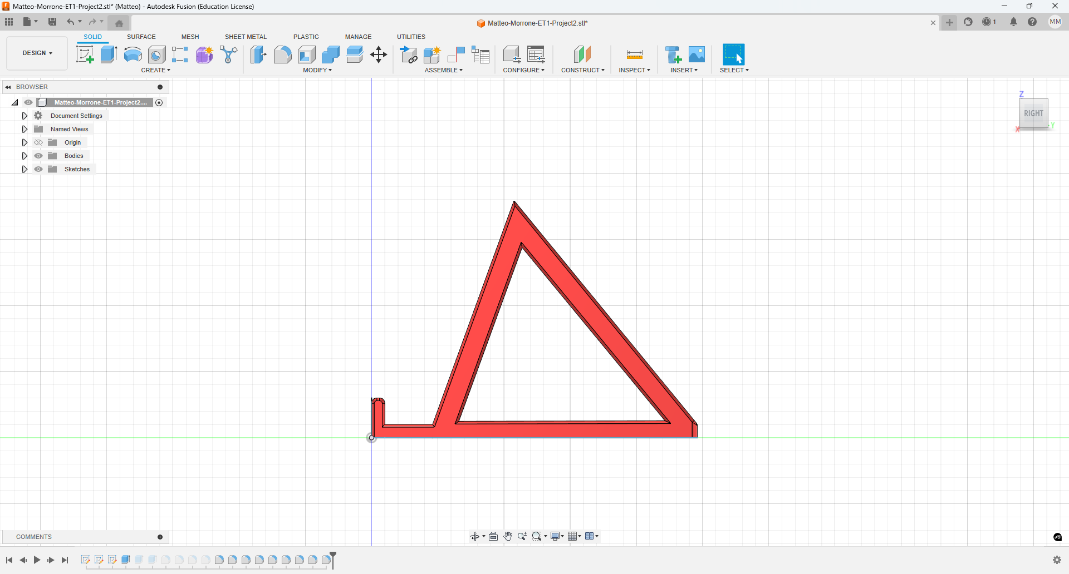
Task: Show the hidden Origin folder
Action: [38, 142]
